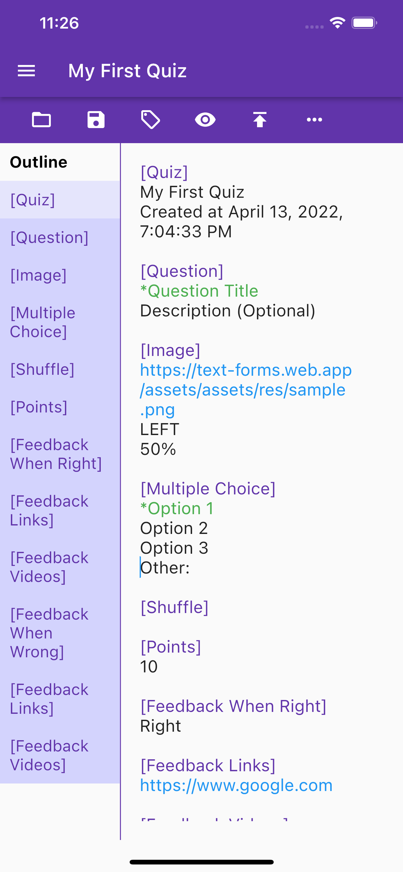Place cursor in the Option 2 line

(174, 528)
